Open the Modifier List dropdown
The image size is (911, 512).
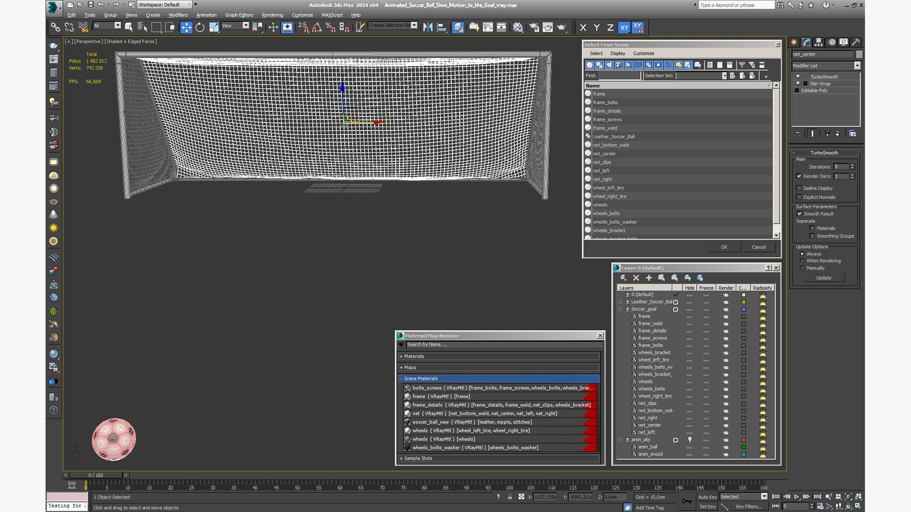[857, 65]
